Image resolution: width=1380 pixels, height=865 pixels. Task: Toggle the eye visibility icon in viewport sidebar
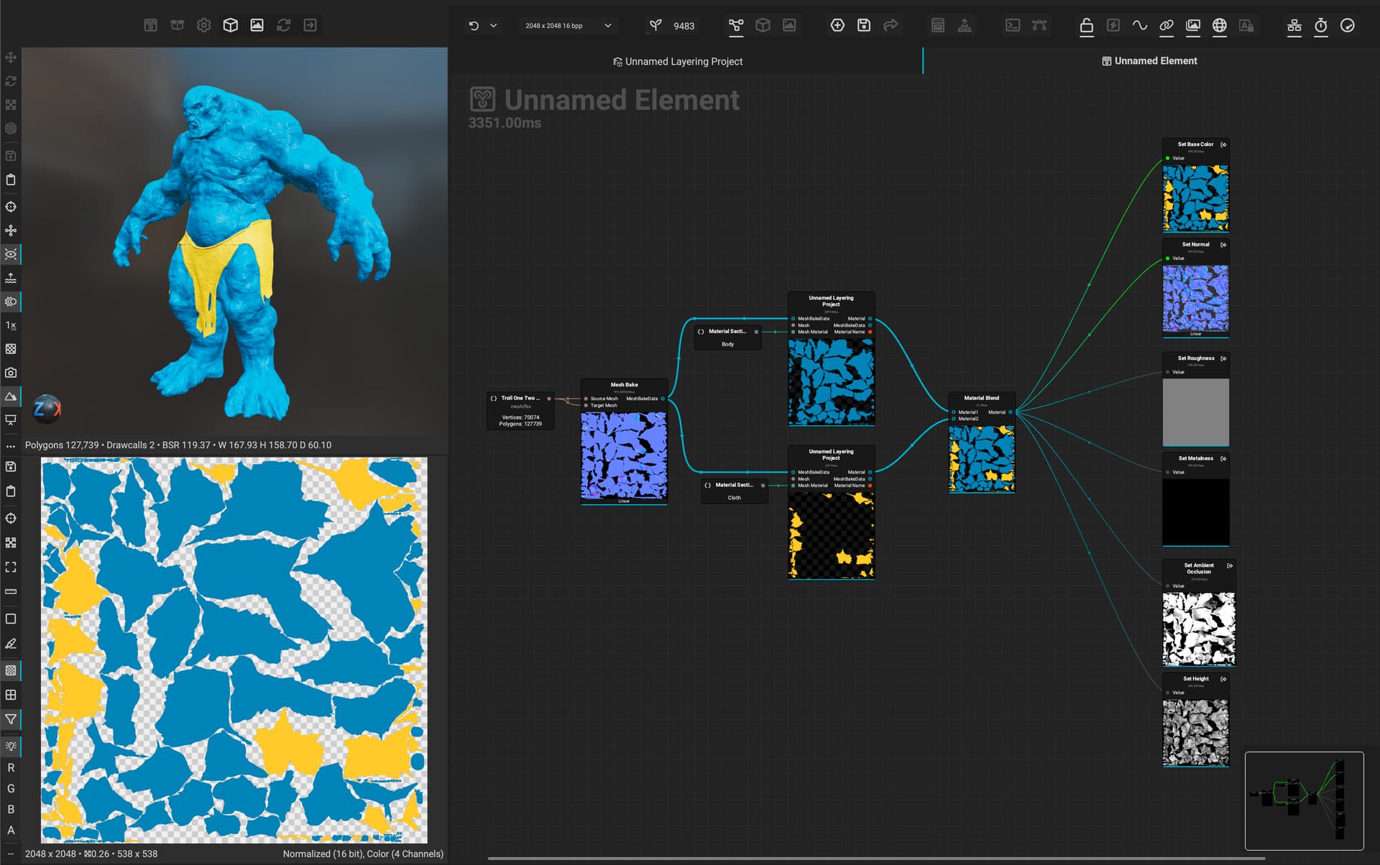[x=11, y=254]
